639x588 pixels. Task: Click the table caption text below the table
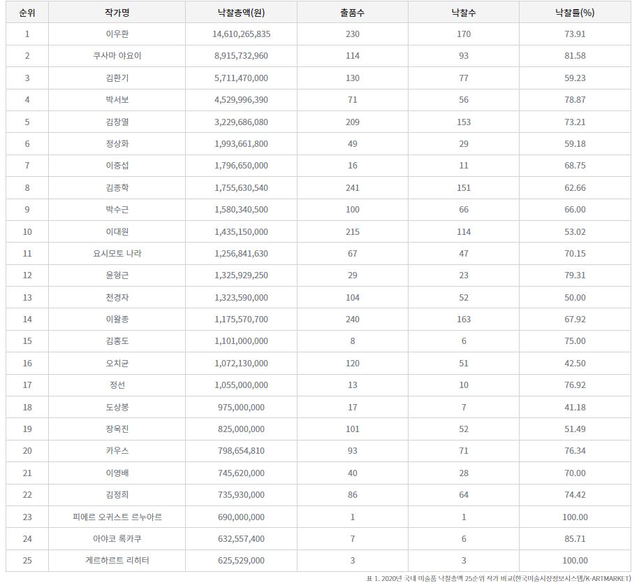click(498, 579)
